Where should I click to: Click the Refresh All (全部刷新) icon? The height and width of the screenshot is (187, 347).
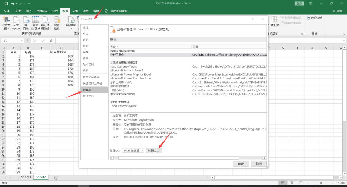[x=71, y=23]
